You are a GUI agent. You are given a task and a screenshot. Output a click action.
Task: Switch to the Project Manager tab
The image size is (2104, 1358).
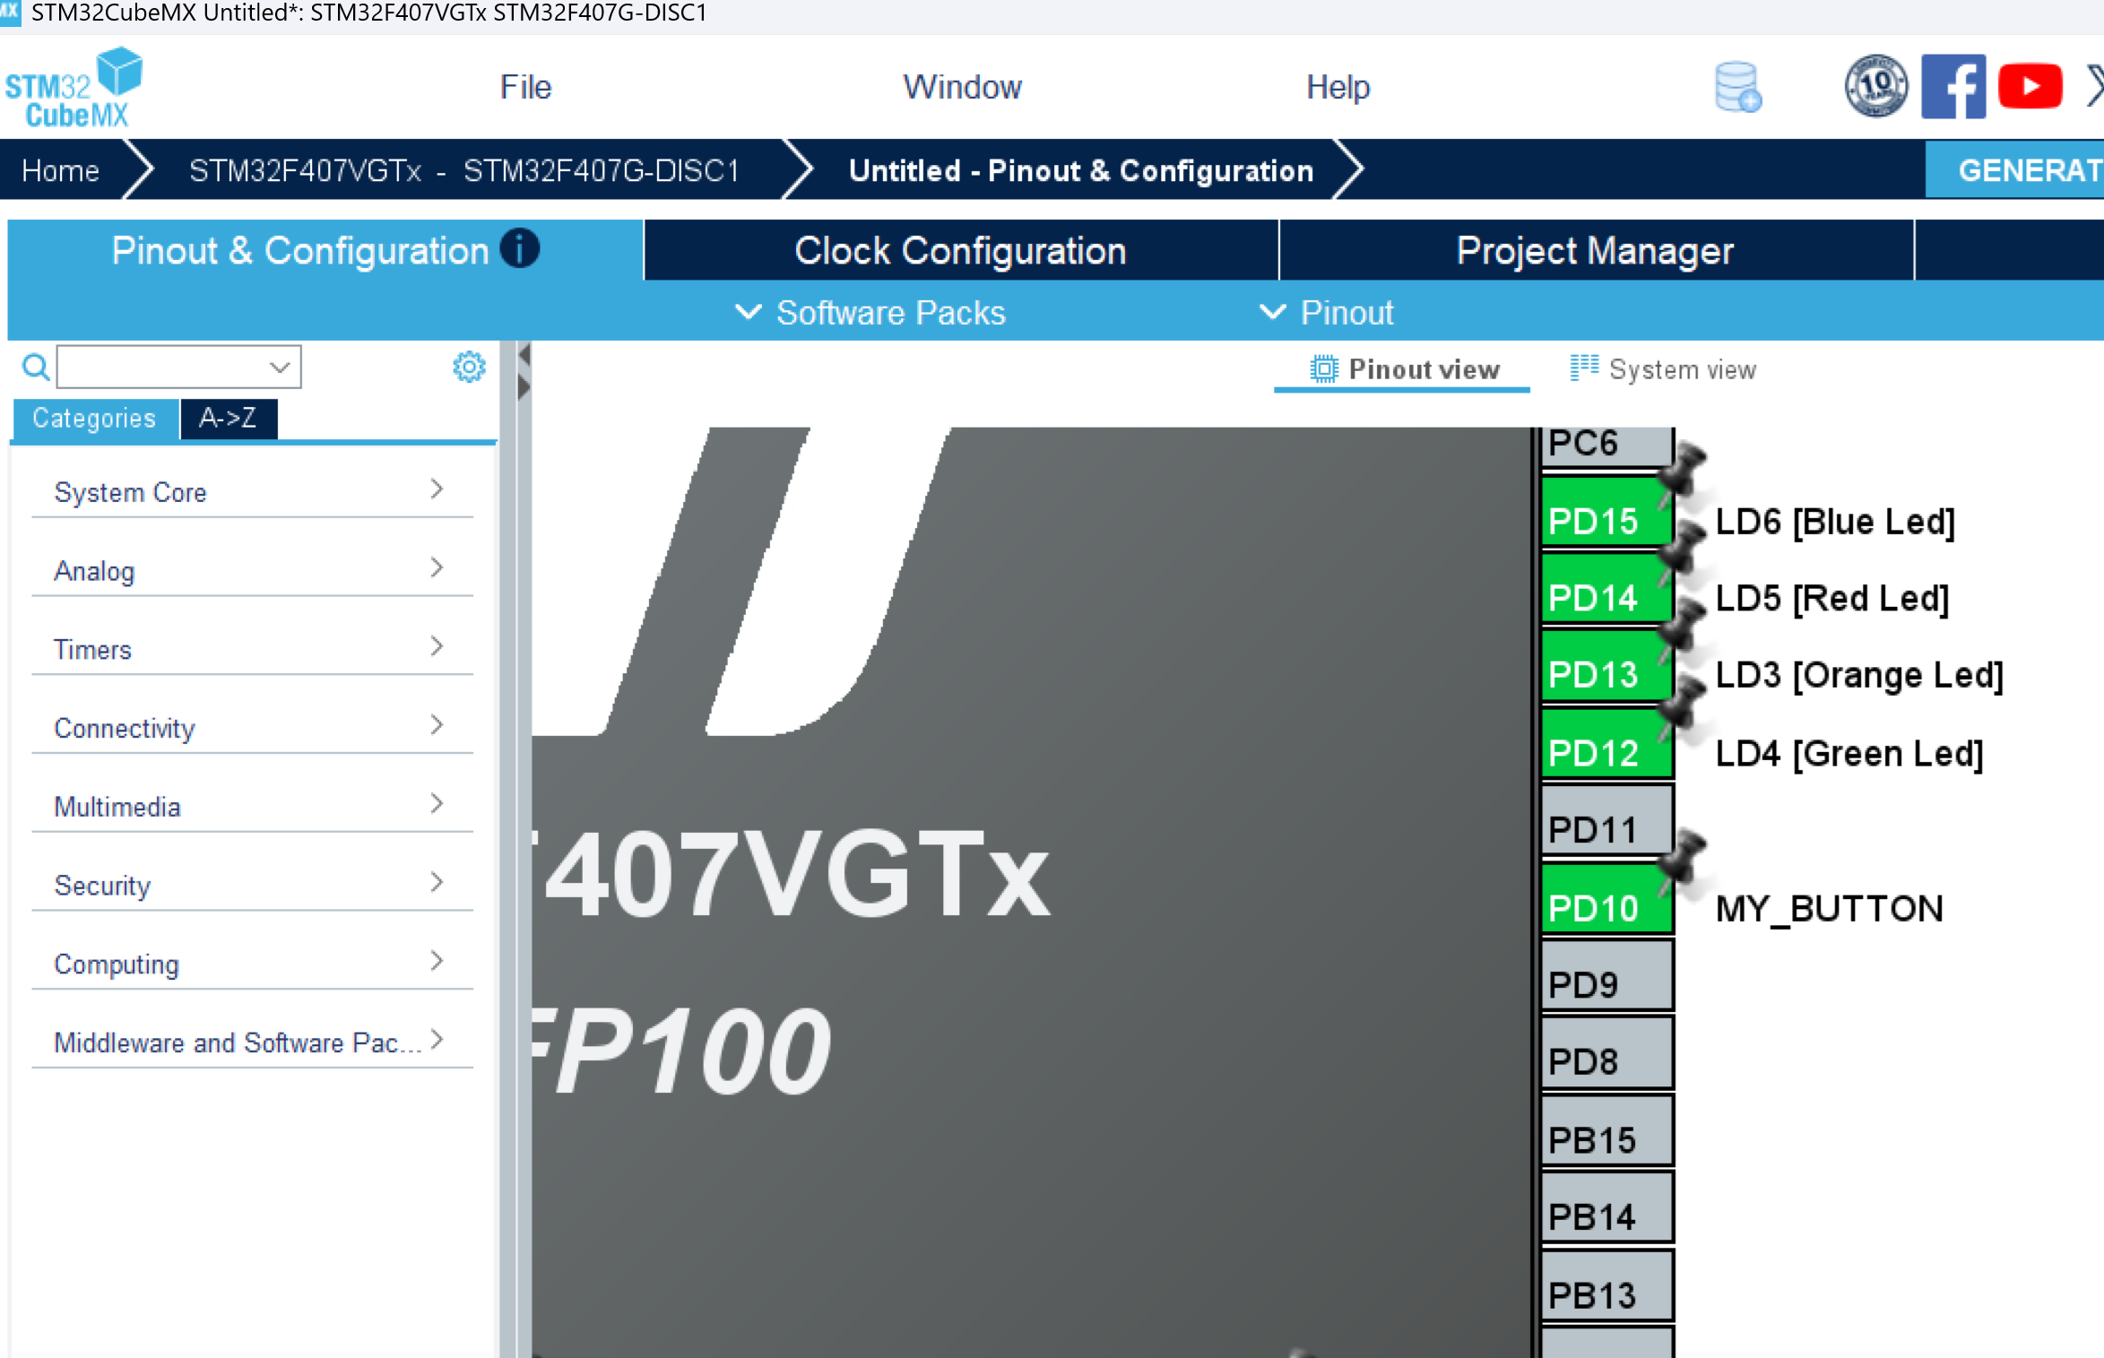coord(1596,250)
